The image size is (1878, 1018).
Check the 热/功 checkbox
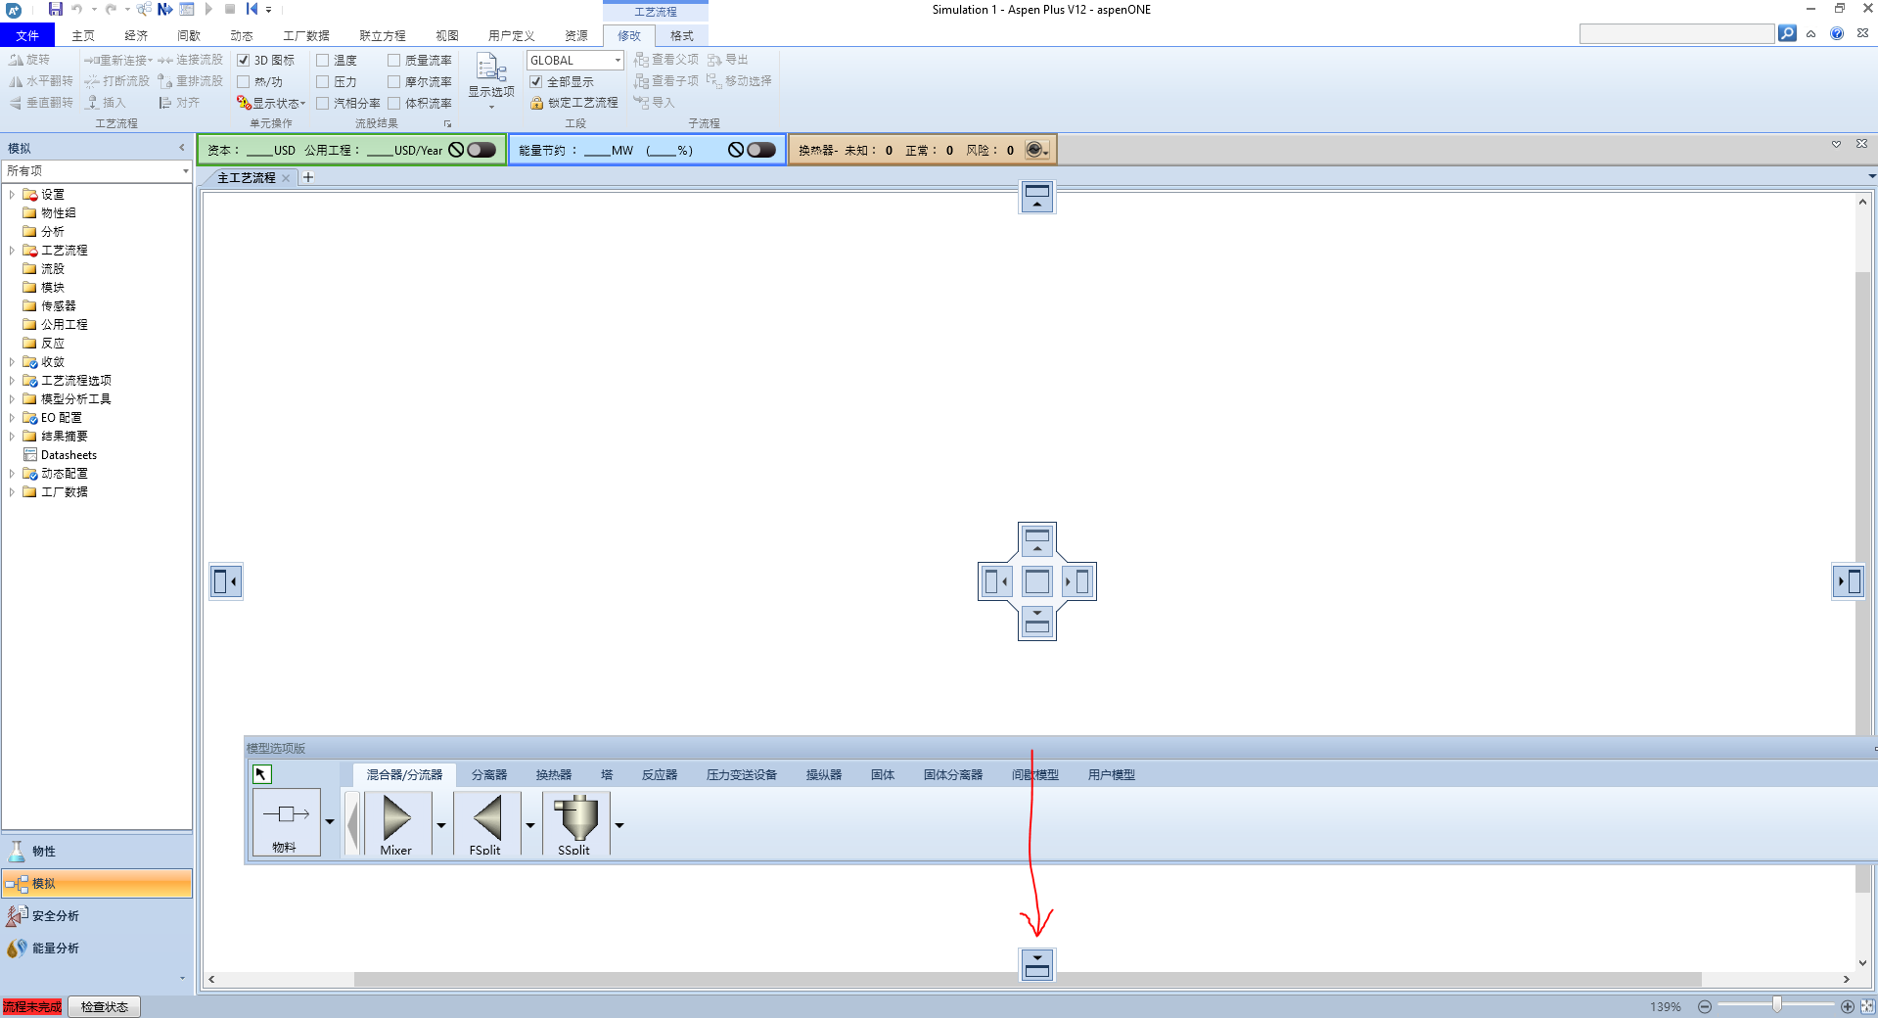[244, 82]
